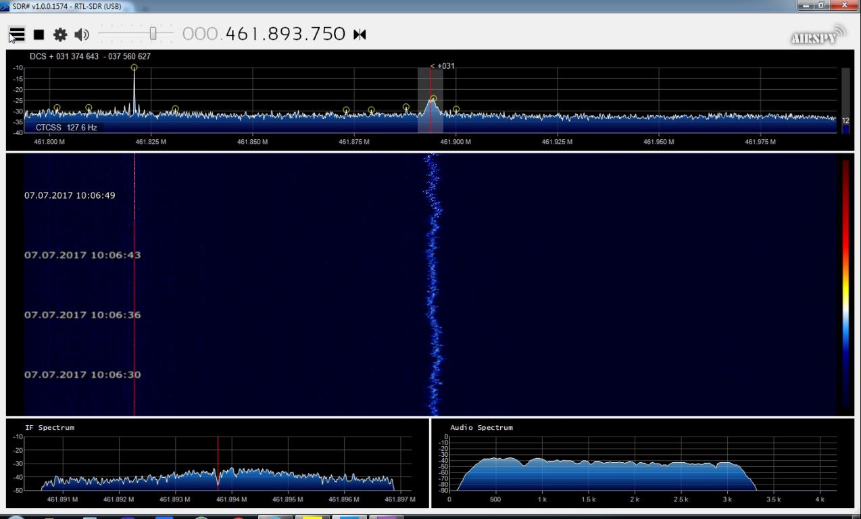Open the SDR# hamburger menu panel

[x=17, y=34]
